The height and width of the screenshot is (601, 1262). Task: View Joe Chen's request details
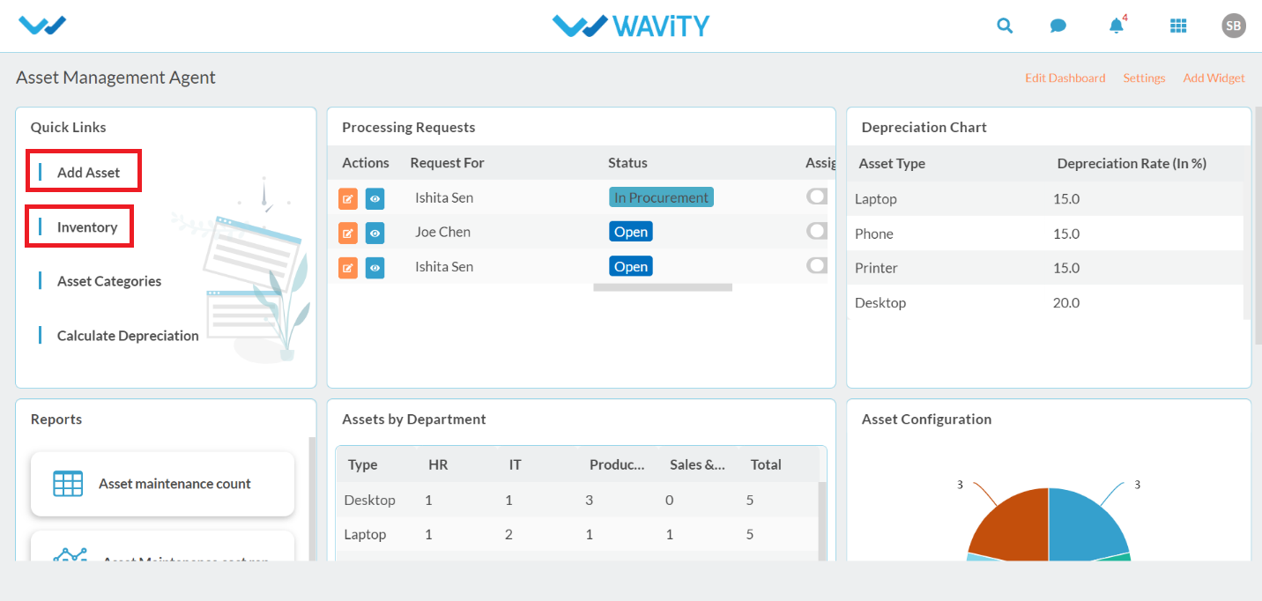click(x=375, y=233)
